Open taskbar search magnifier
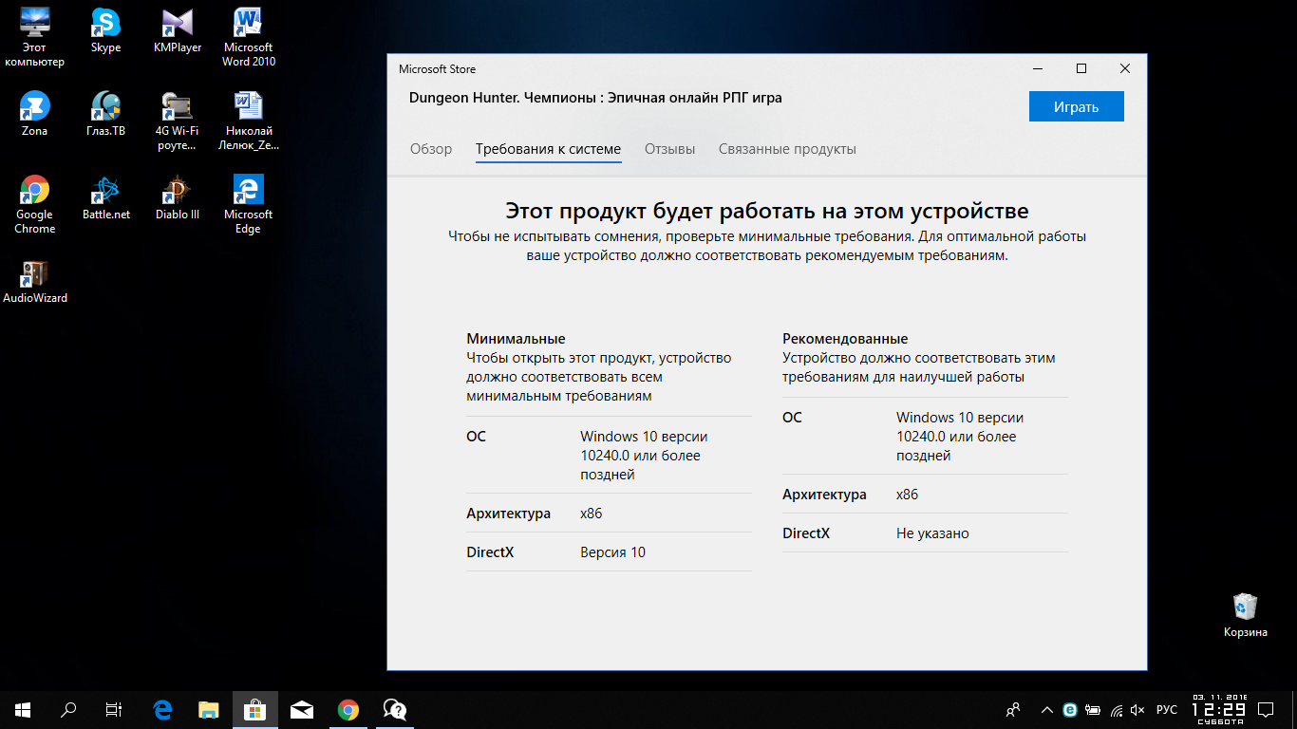The image size is (1297, 729). [68, 709]
